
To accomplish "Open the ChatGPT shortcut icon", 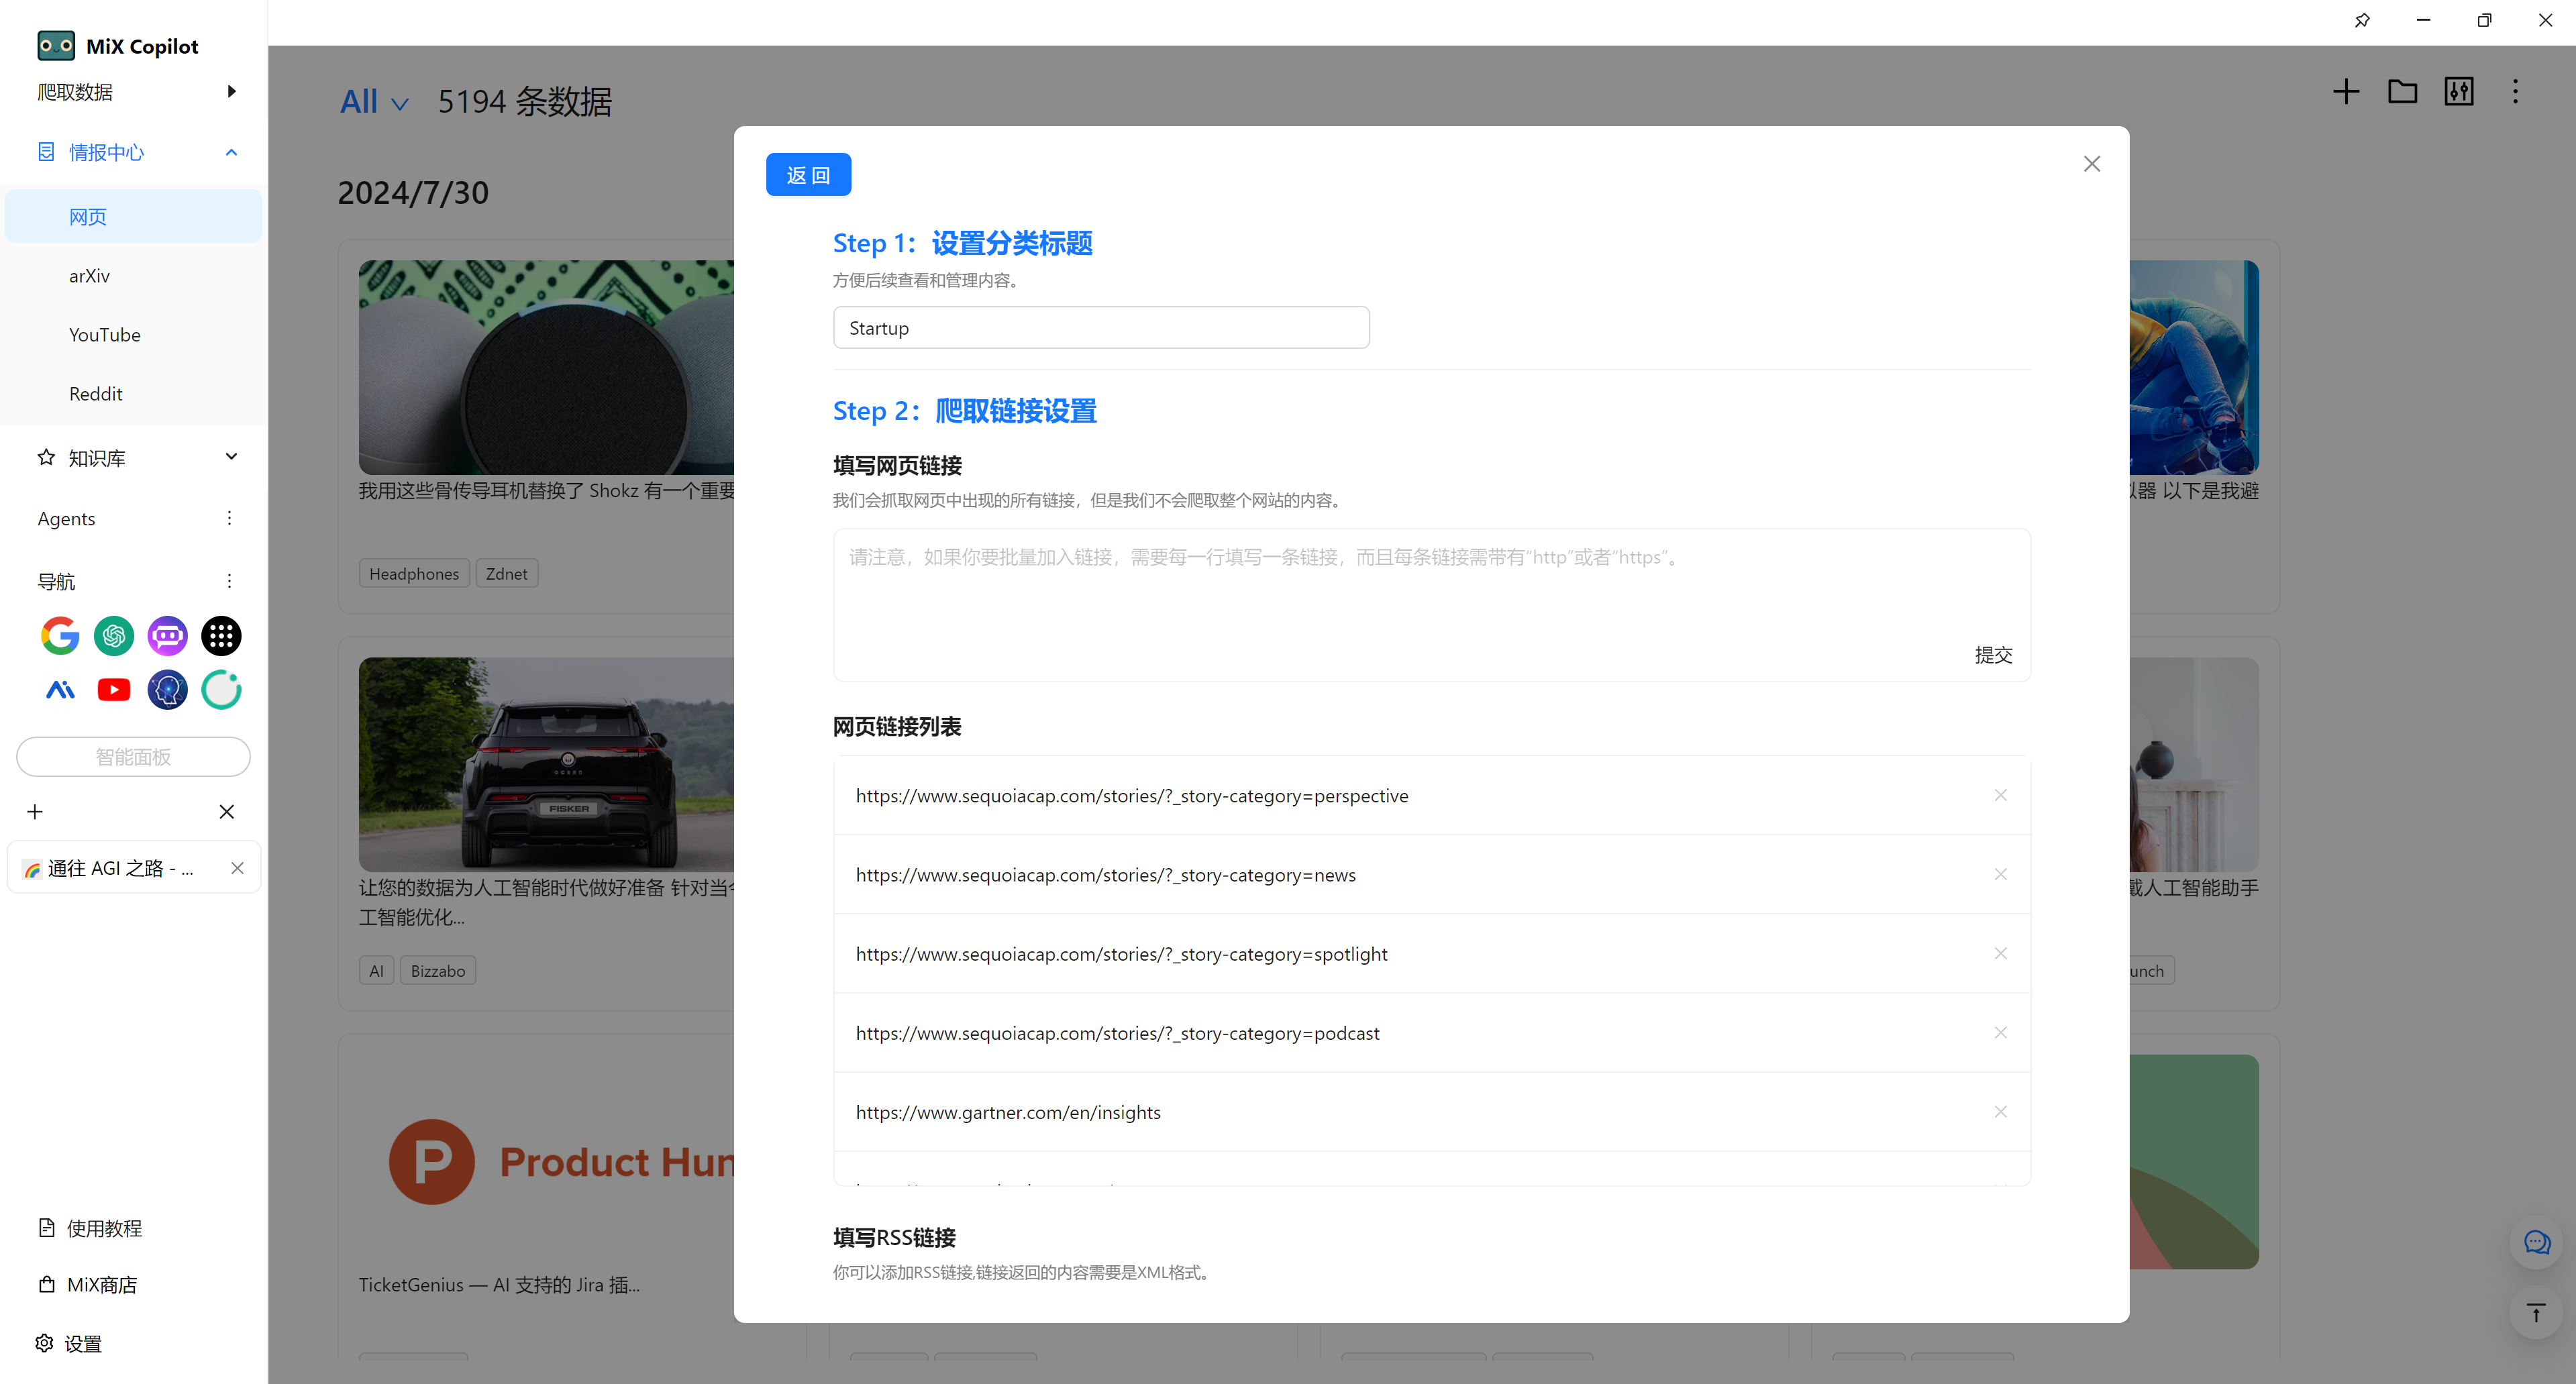I will (114, 636).
